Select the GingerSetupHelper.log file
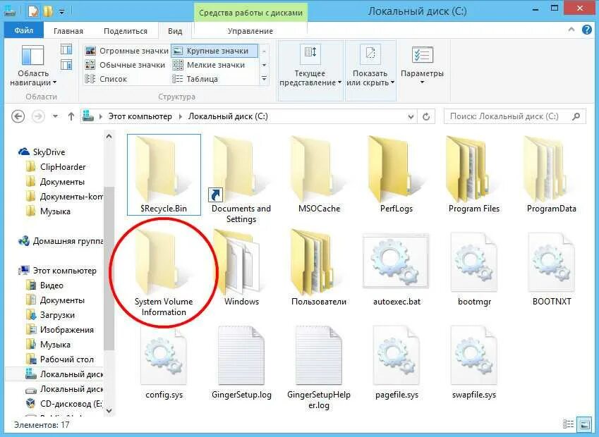The image size is (599, 437). pyautogui.click(x=319, y=367)
